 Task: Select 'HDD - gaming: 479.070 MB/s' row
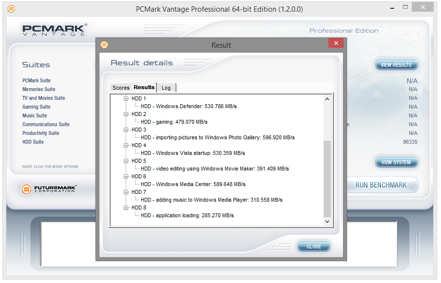[x=174, y=122]
